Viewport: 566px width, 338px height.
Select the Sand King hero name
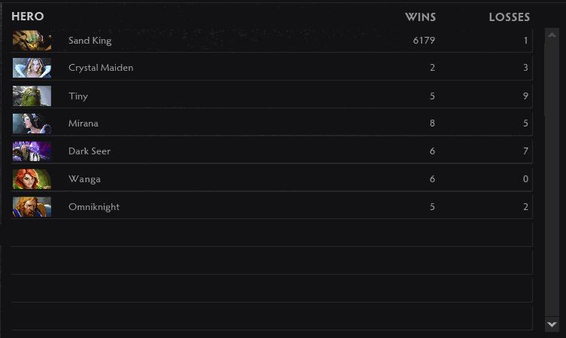pos(90,41)
